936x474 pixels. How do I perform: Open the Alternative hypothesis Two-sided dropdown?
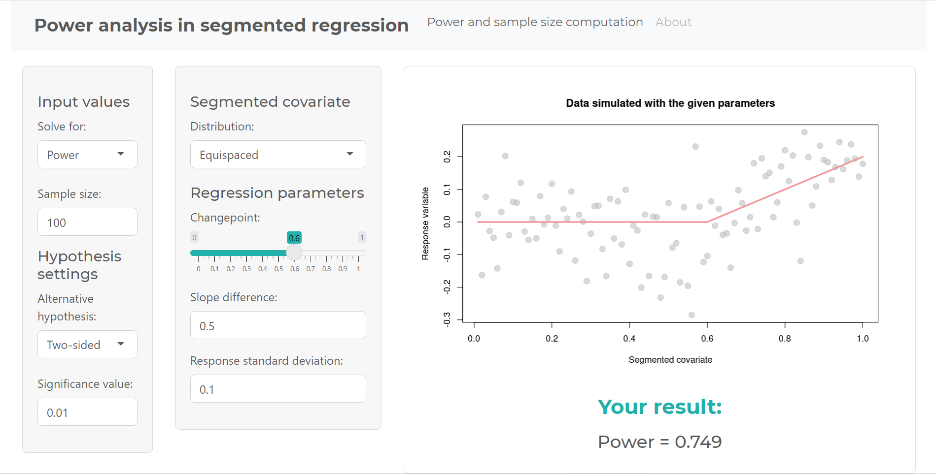(87, 345)
